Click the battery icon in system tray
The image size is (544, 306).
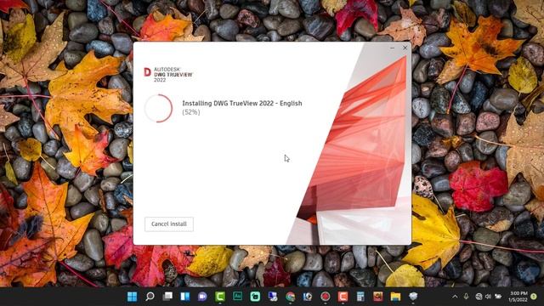coord(498,297)
